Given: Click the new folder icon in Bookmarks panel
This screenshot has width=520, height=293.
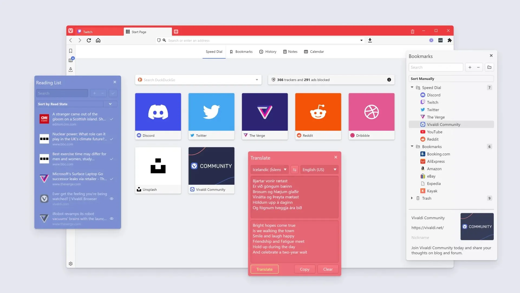Looking at the screenshot, I should (x=489, y=67).
